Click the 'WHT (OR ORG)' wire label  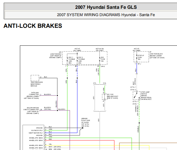point(55,147)
